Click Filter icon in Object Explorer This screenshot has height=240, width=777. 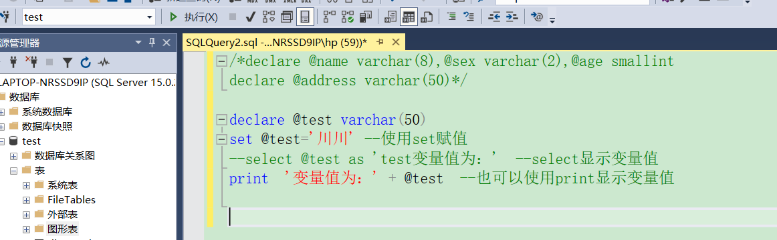click(68, 62)
